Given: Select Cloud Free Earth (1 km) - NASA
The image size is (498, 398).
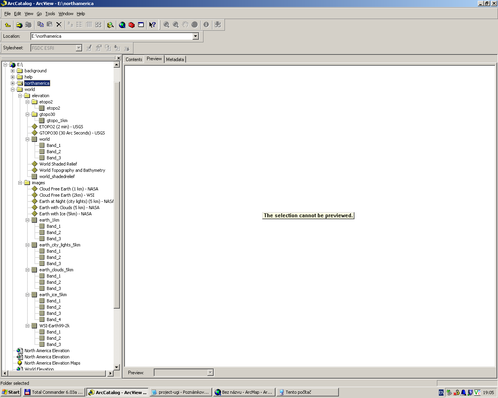Looking at the screenshot, I should 68,189.
